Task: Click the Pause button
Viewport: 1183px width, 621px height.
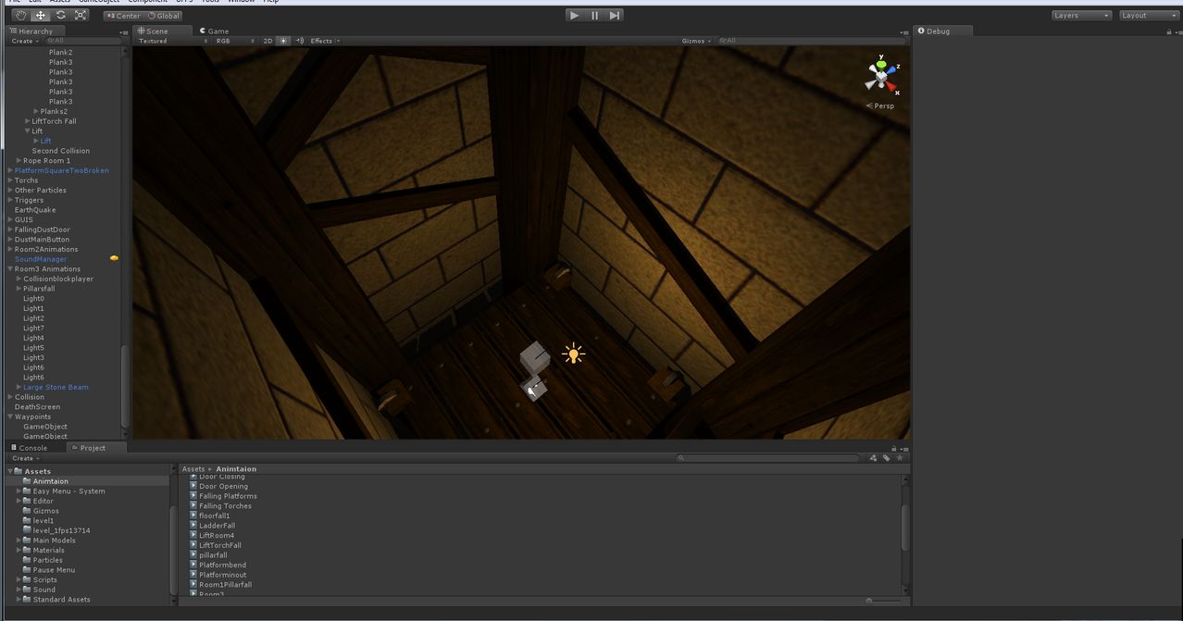Action: pos(594,15)
